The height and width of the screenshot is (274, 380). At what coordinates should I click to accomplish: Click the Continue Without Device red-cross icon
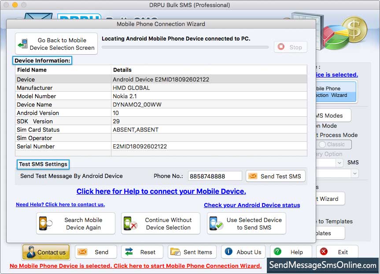tap(130, 223)
